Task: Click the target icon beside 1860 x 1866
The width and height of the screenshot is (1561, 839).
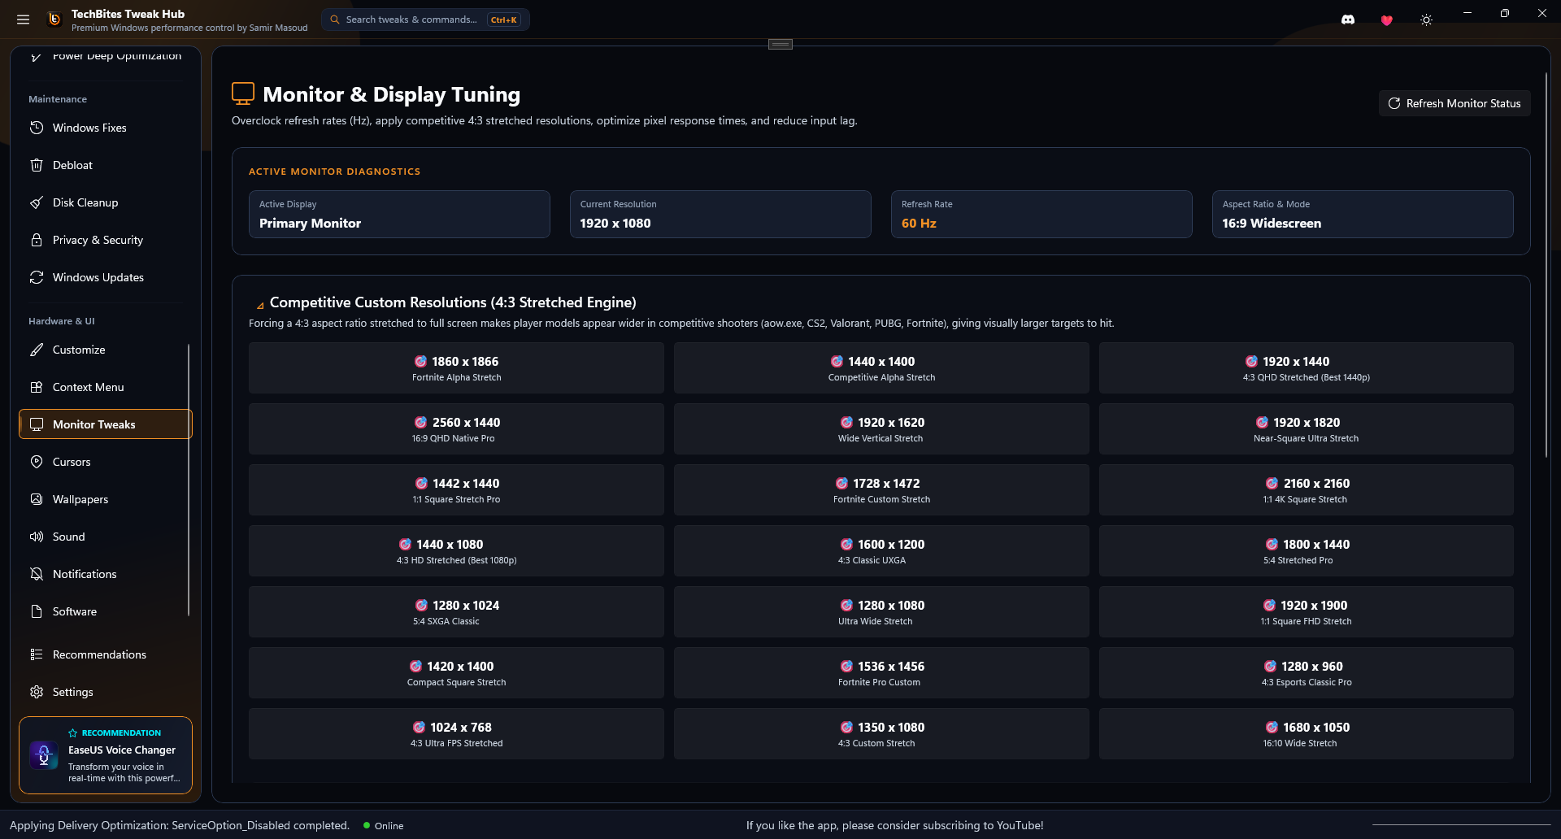Action: pos(421,362)
